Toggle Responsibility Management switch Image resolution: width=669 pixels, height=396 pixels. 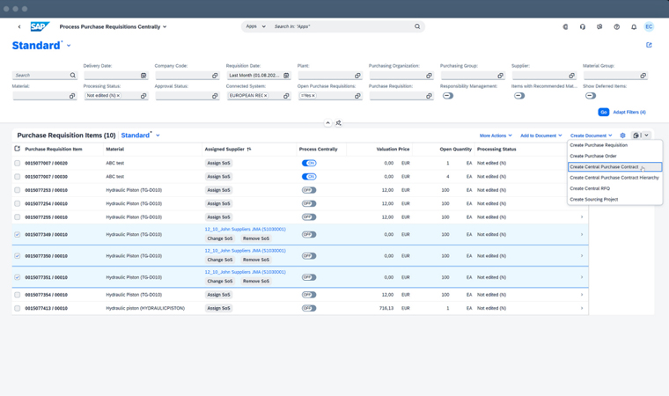(448, 95)
